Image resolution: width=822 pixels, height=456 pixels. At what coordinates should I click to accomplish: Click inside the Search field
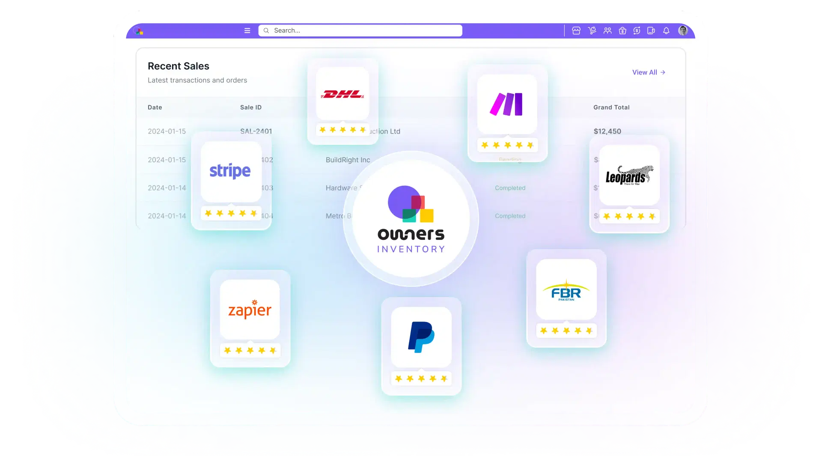360,30
